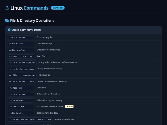The width and height of the screenshot is (167, 125).
Task: Click the 'mv file.txt newname.txt' command box
Action: click(22, 75)
